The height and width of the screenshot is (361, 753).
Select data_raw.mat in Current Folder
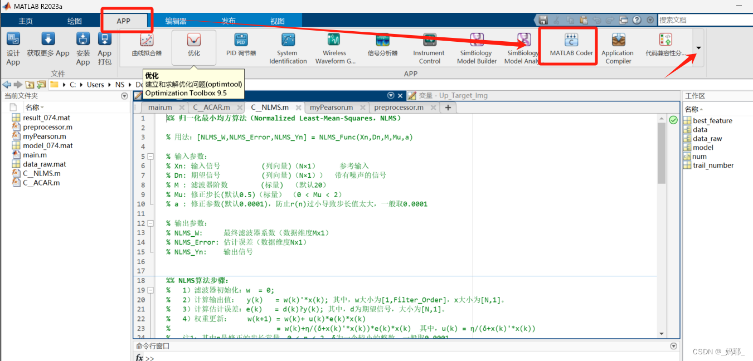pyautogui.click(x=45, y=164)
